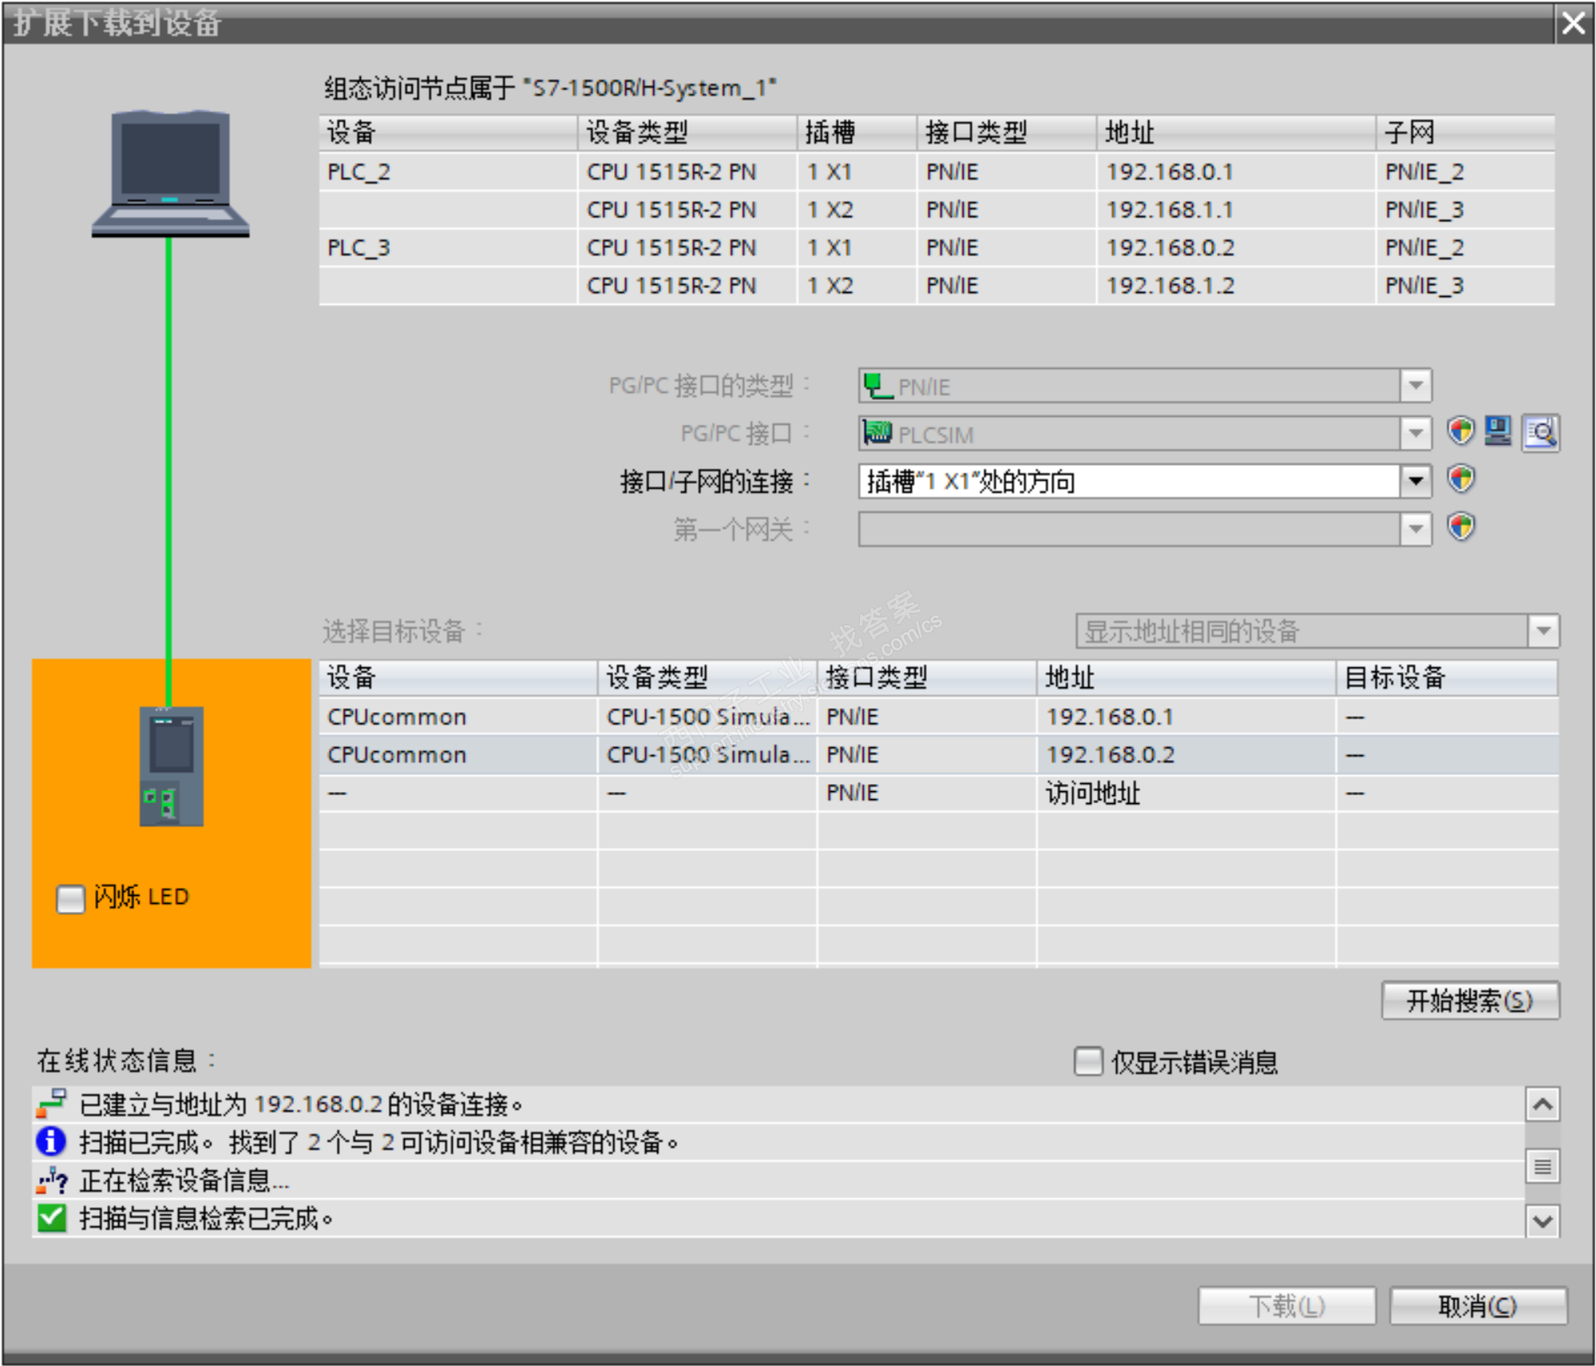Click the computer icon next to PLCSIM
Image resolution: width=1596 pixels, height=1366 pixels.
(1498, 432)
